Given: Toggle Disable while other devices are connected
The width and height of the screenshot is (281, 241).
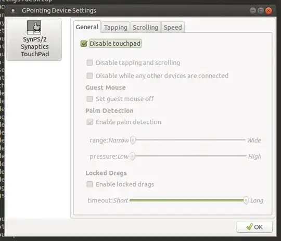Looking at the screenshot, I should coord(90,76).
